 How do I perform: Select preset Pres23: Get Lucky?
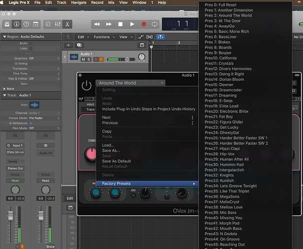pos(245,127)
